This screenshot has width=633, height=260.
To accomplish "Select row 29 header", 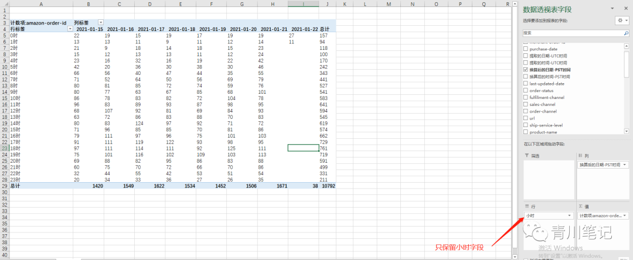I will click(x=4, y=186).
